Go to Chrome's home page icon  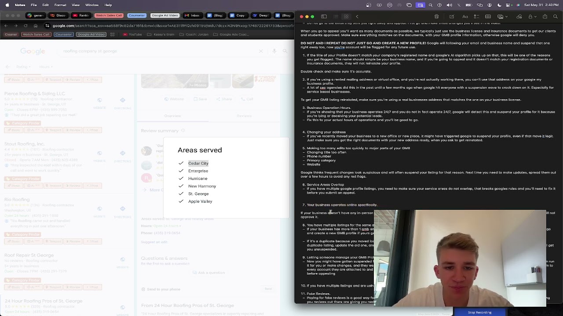point(36,26)
